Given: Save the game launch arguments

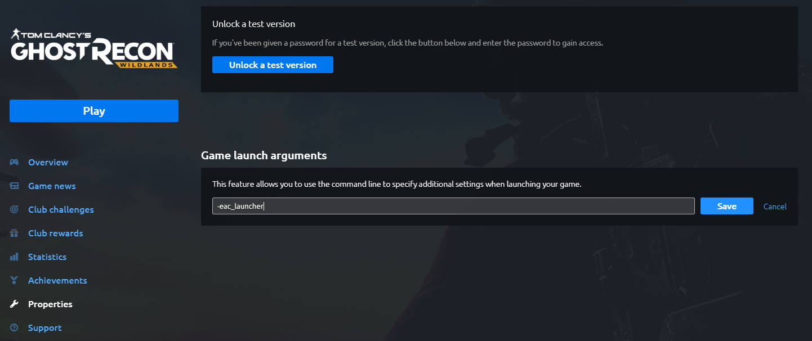Looking at the screenshot, I should pyautogui.click(x=726, y=206).
